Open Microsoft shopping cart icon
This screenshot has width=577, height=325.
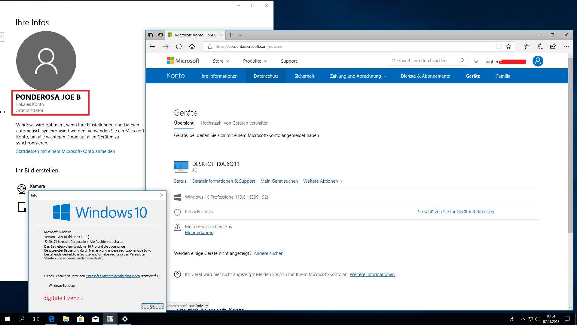pos(476,61)
